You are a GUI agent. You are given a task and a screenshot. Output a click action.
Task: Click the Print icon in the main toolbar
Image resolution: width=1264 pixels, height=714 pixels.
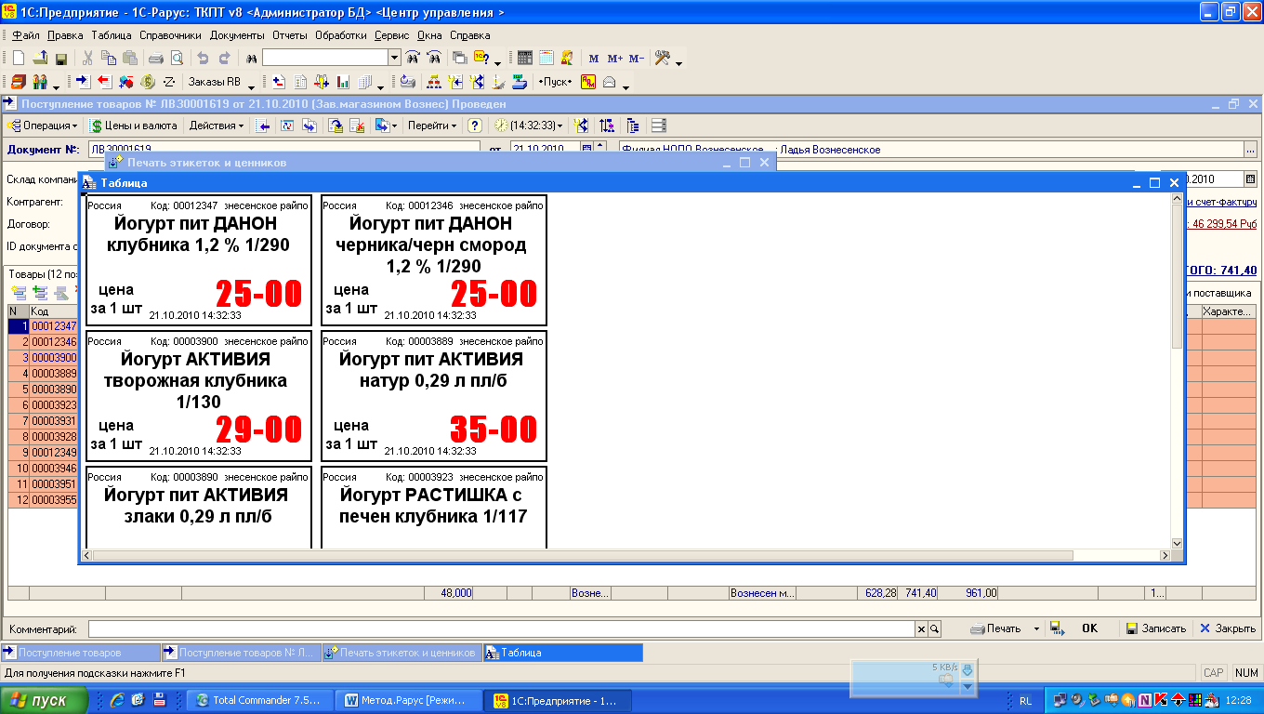[x=156, y=58]
